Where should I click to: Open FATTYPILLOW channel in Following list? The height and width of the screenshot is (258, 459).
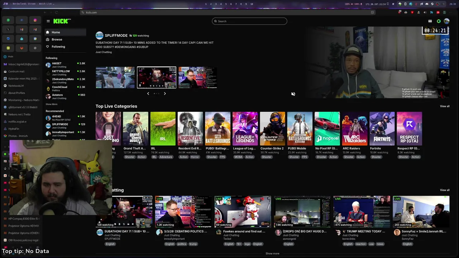point(65,73)
